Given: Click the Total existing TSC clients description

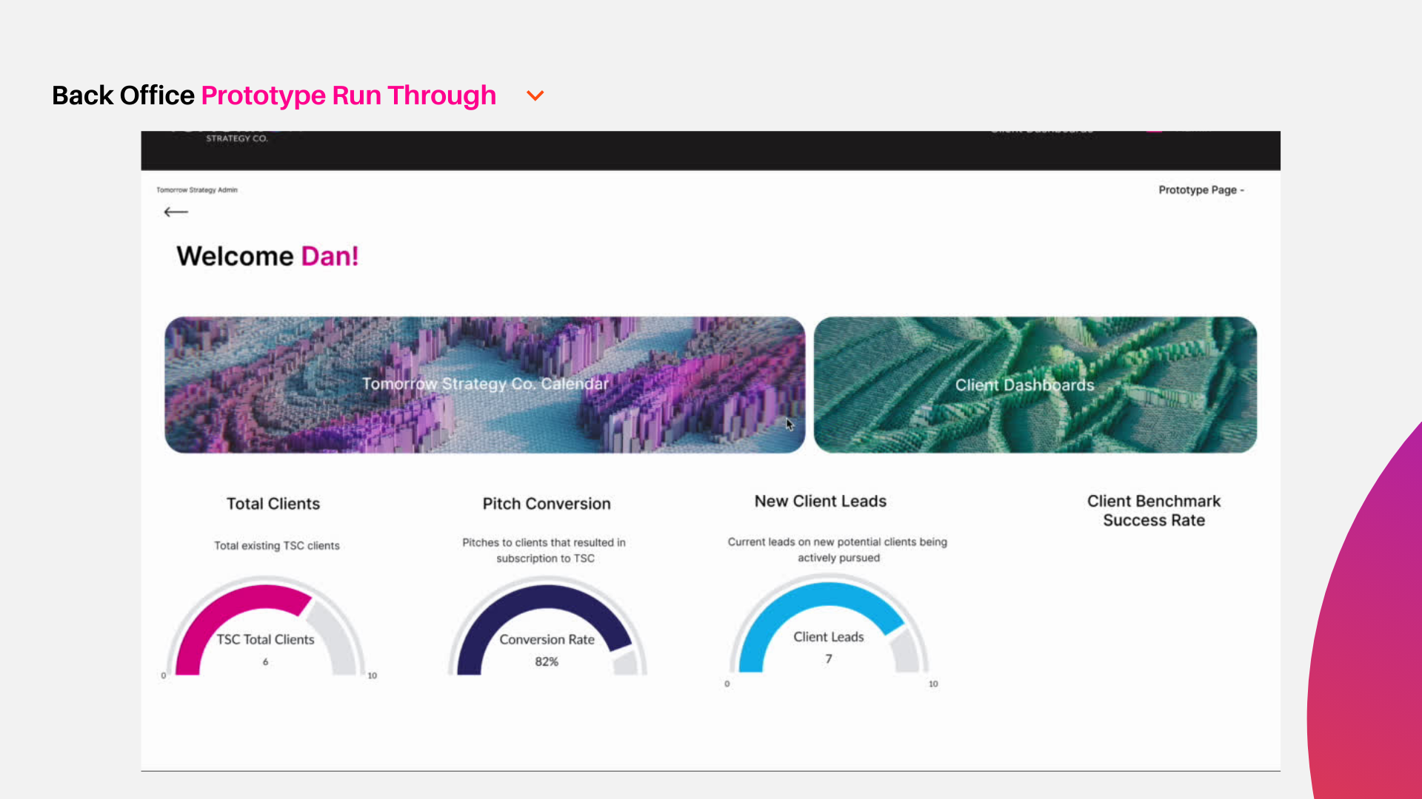Looking at the screenshot, I should 277,546.
